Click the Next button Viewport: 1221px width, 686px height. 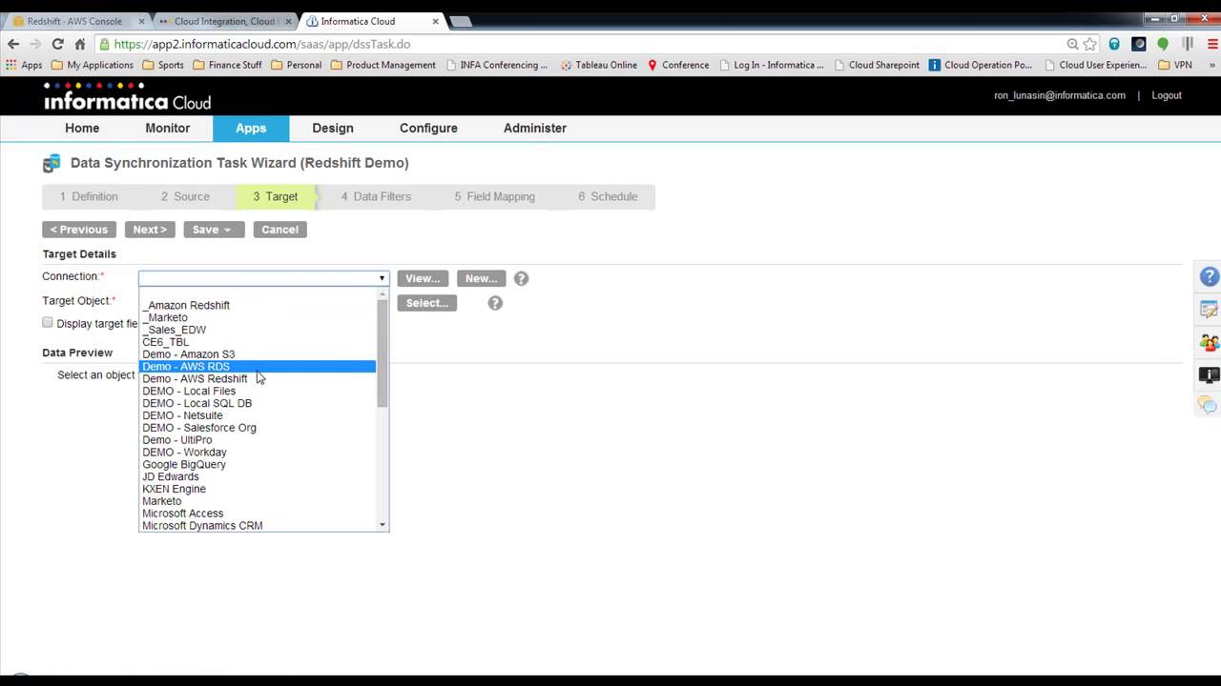[x=150, y=230]
